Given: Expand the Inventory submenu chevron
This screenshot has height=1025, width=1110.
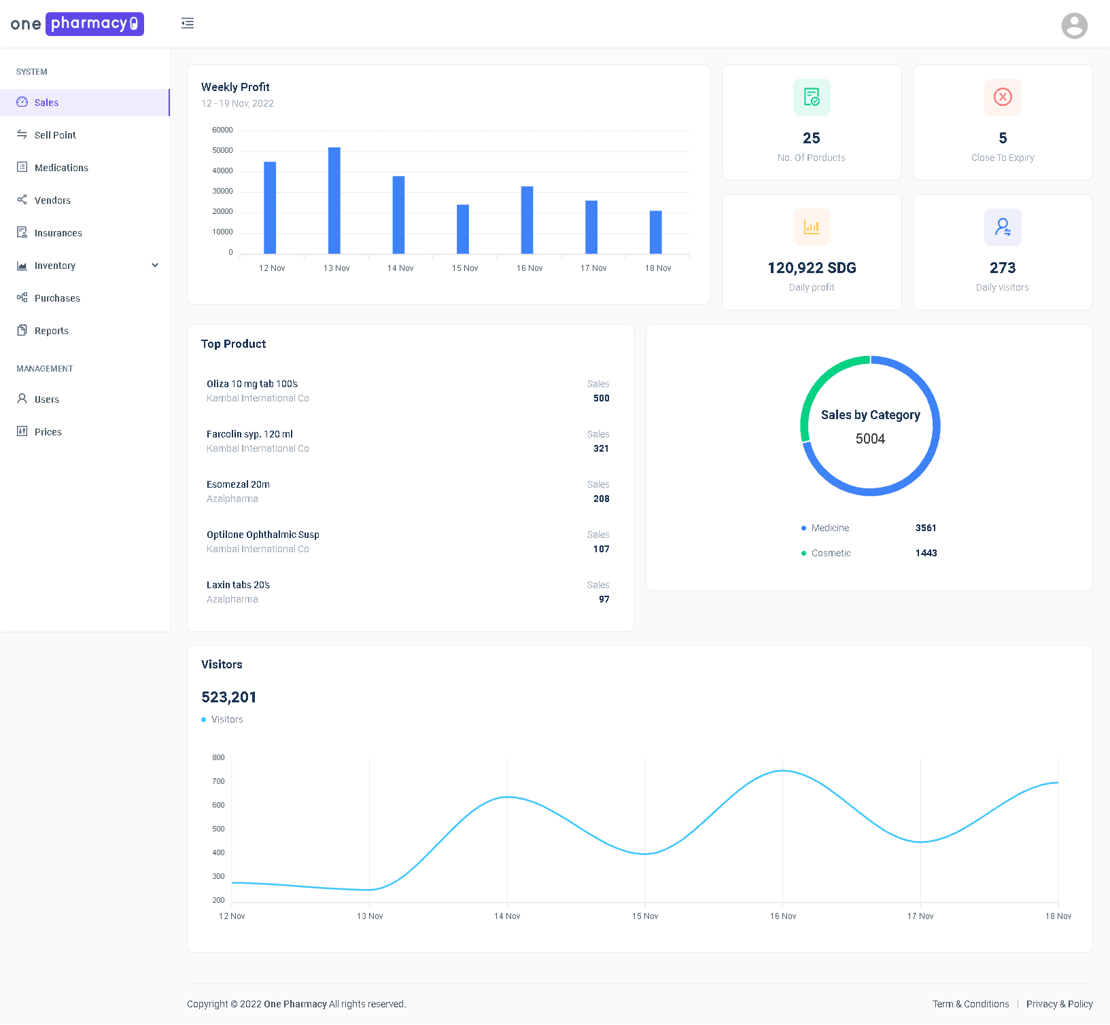Looking at the screenshot, I should [x=156, y=265].
